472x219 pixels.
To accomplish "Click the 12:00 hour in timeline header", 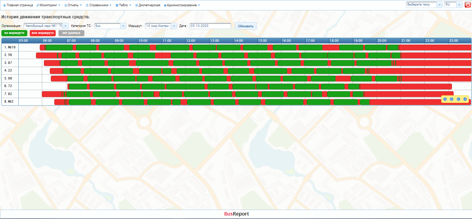I will (x=191, y=41).
